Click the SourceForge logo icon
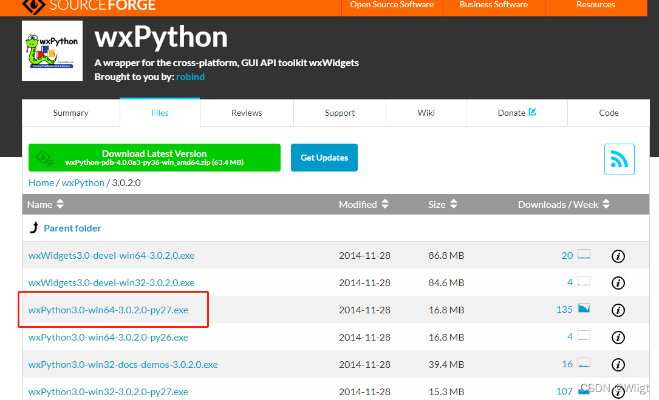Image resolution: width=659 pixels, height=400 pixels. click(33, 6)
